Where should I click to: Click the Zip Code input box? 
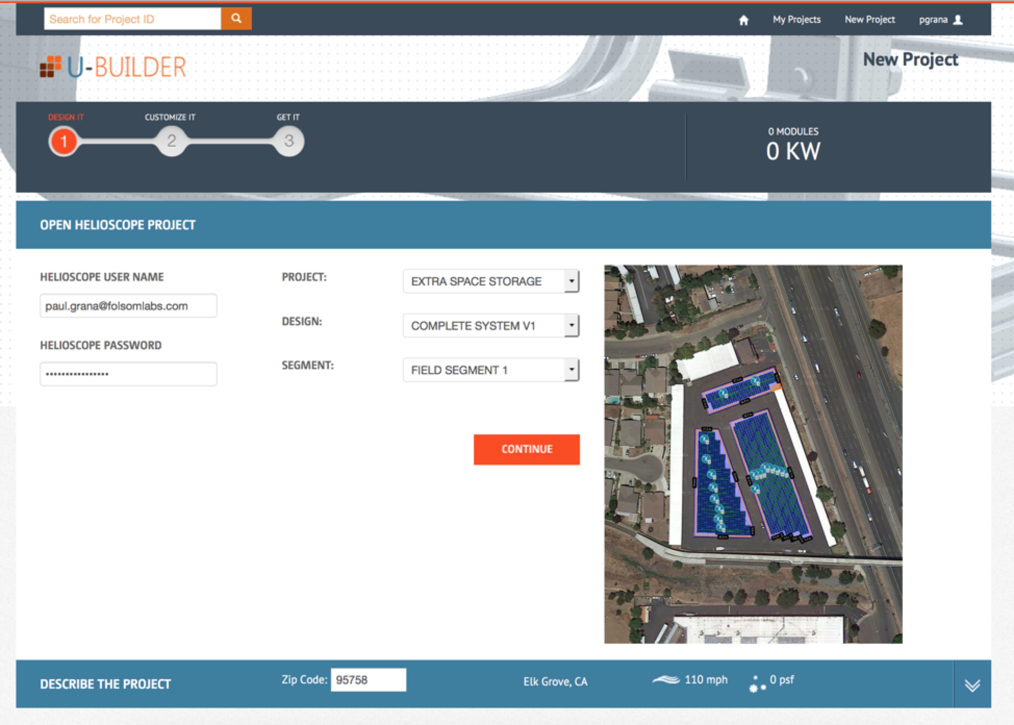pyautogui.click(x=368, y=680)
